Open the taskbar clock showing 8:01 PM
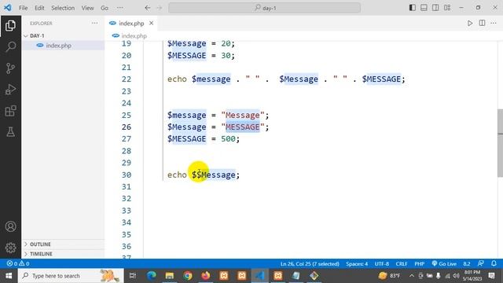Viewport: 503px width, 283px height. [x=472, y=276]
